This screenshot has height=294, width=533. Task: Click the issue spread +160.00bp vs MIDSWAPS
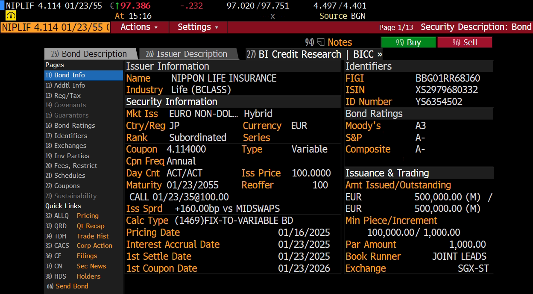pyautogui.click(x=227, y=209)
